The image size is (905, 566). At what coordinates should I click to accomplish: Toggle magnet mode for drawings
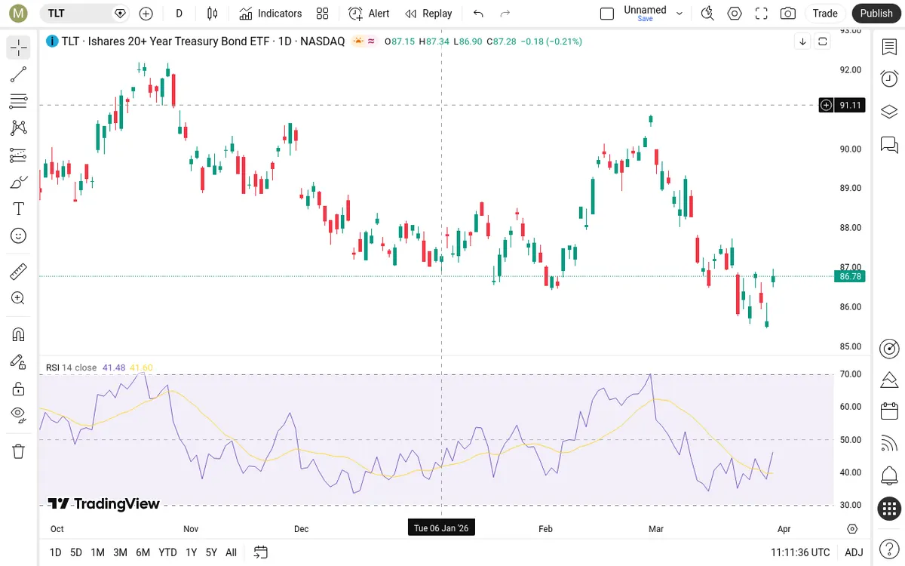tap(19, 334)
